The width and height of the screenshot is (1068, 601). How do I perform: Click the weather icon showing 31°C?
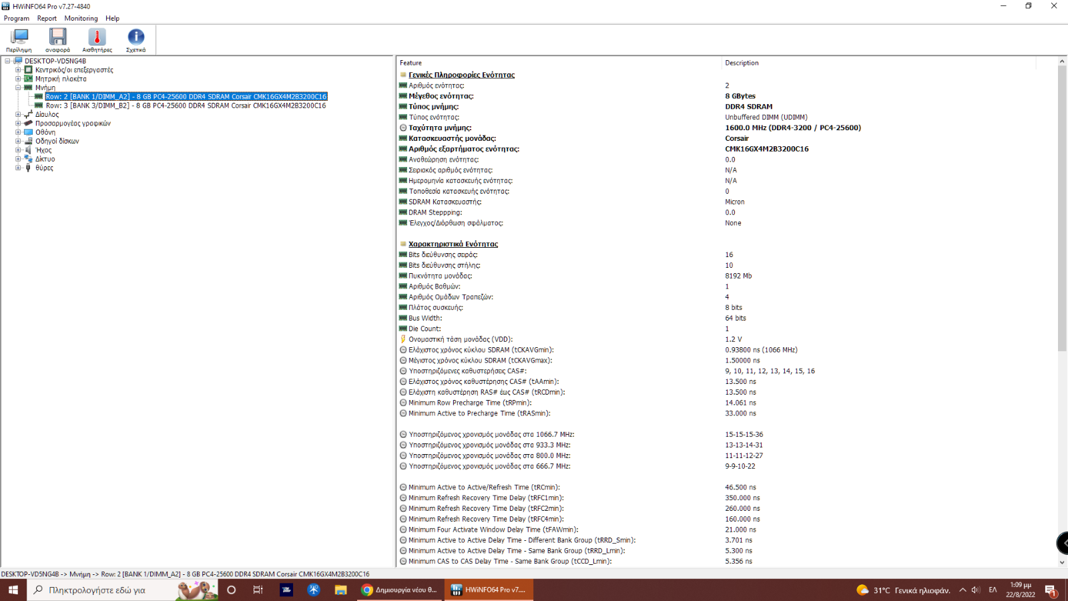pos(863,590)
